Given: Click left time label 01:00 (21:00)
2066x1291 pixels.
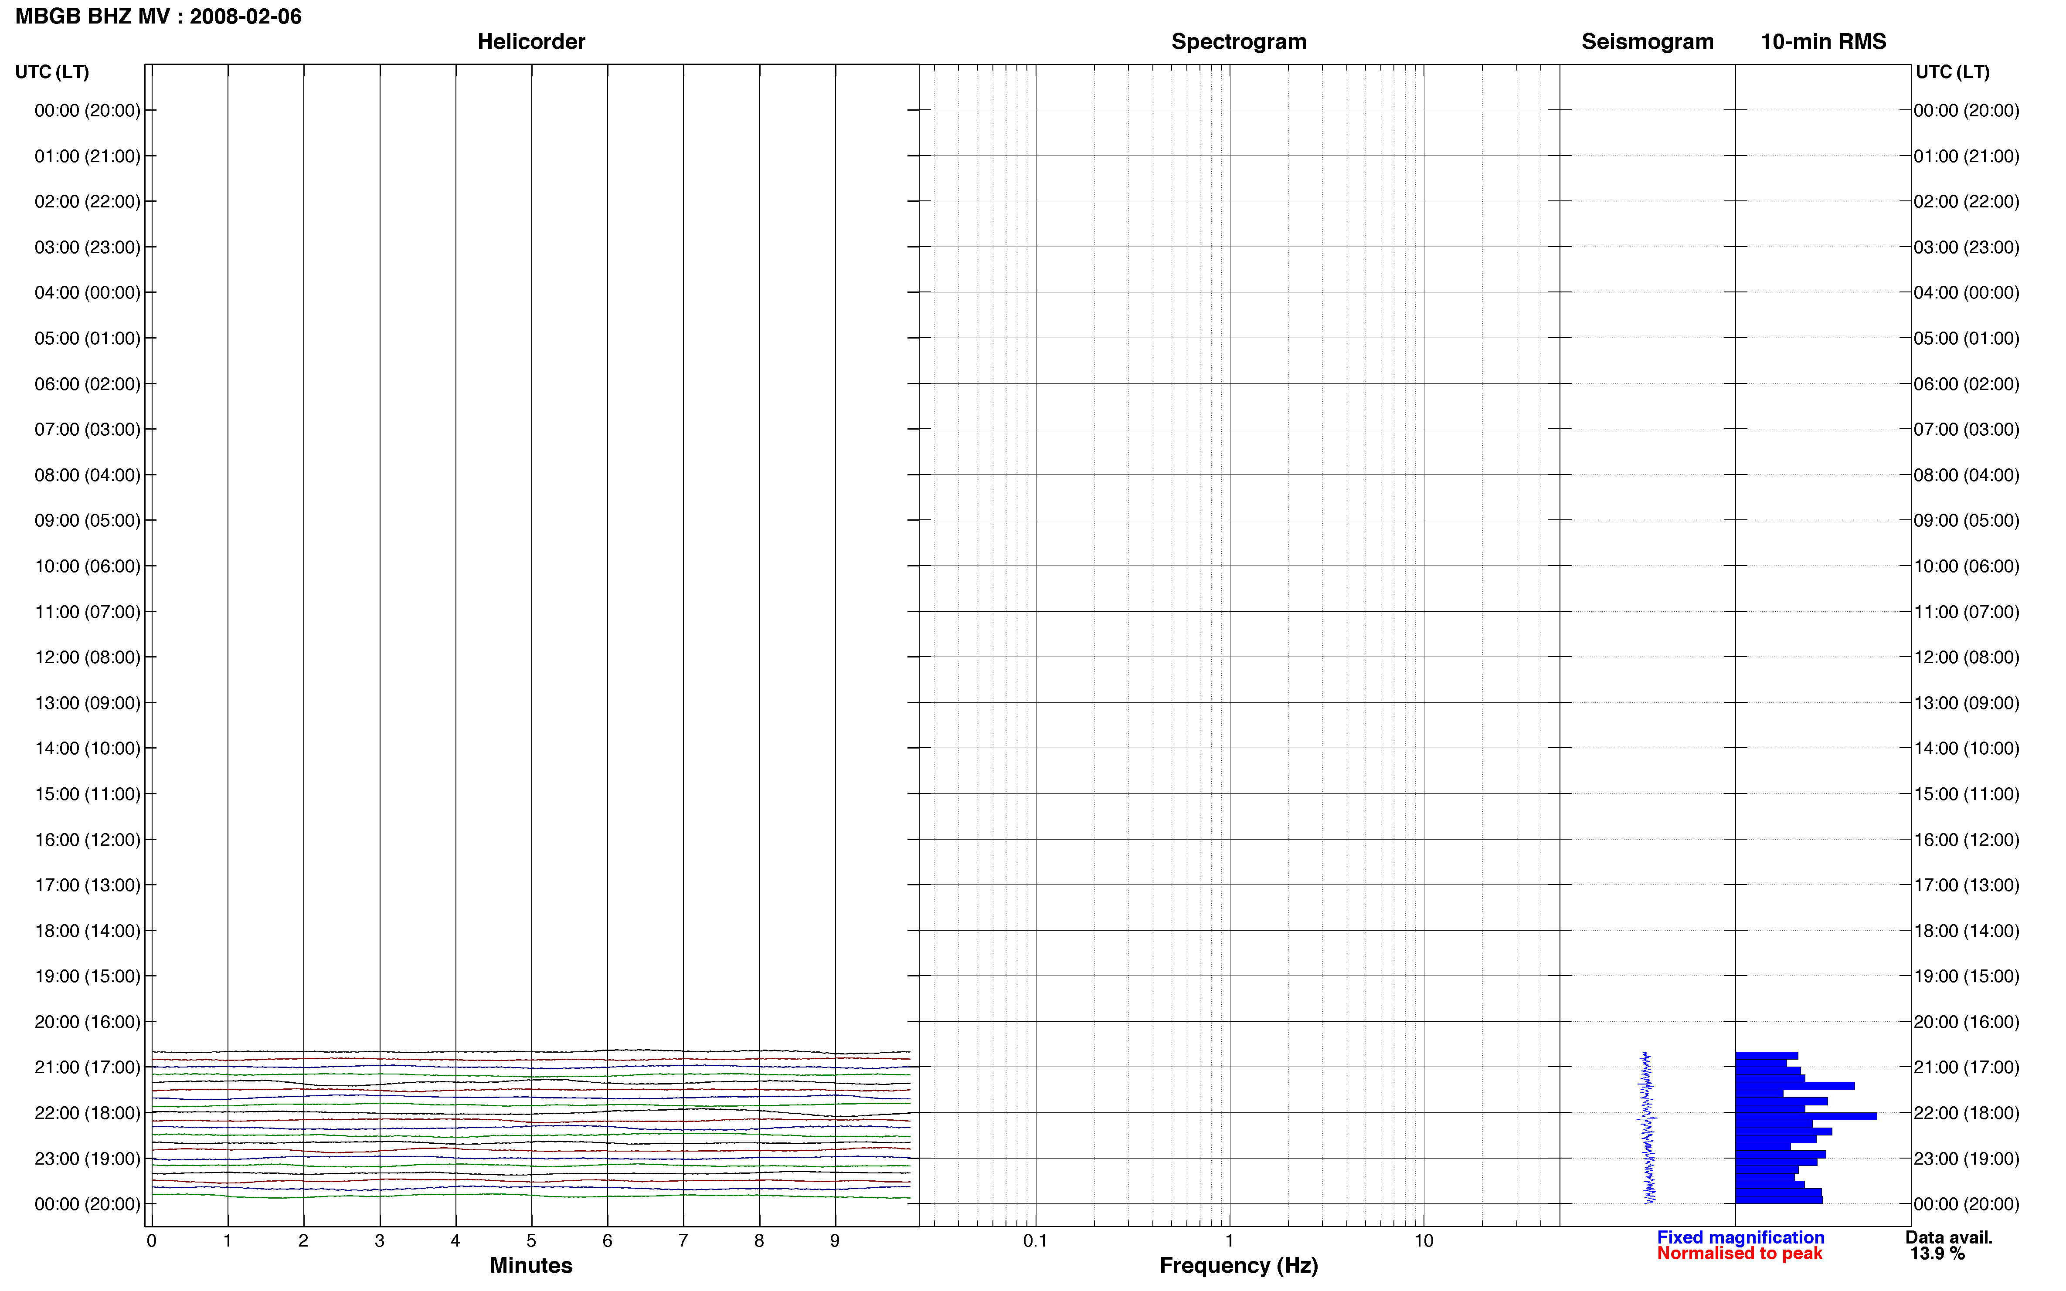Looking at the screenshot, I should [87, 156].
